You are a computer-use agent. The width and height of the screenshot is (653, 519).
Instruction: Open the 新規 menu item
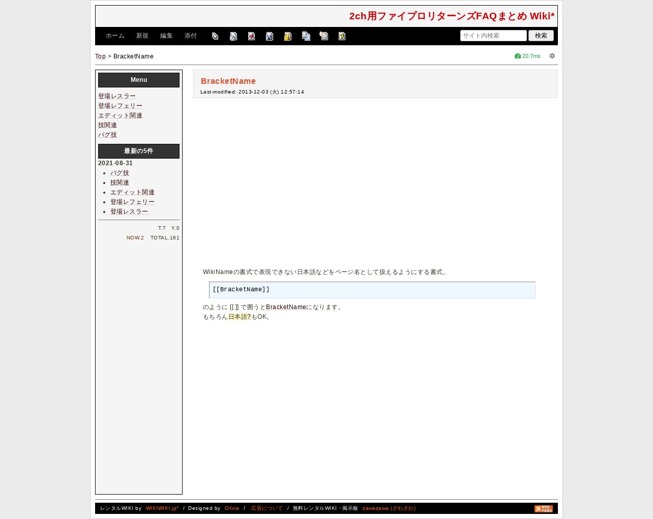coord(142,36)
